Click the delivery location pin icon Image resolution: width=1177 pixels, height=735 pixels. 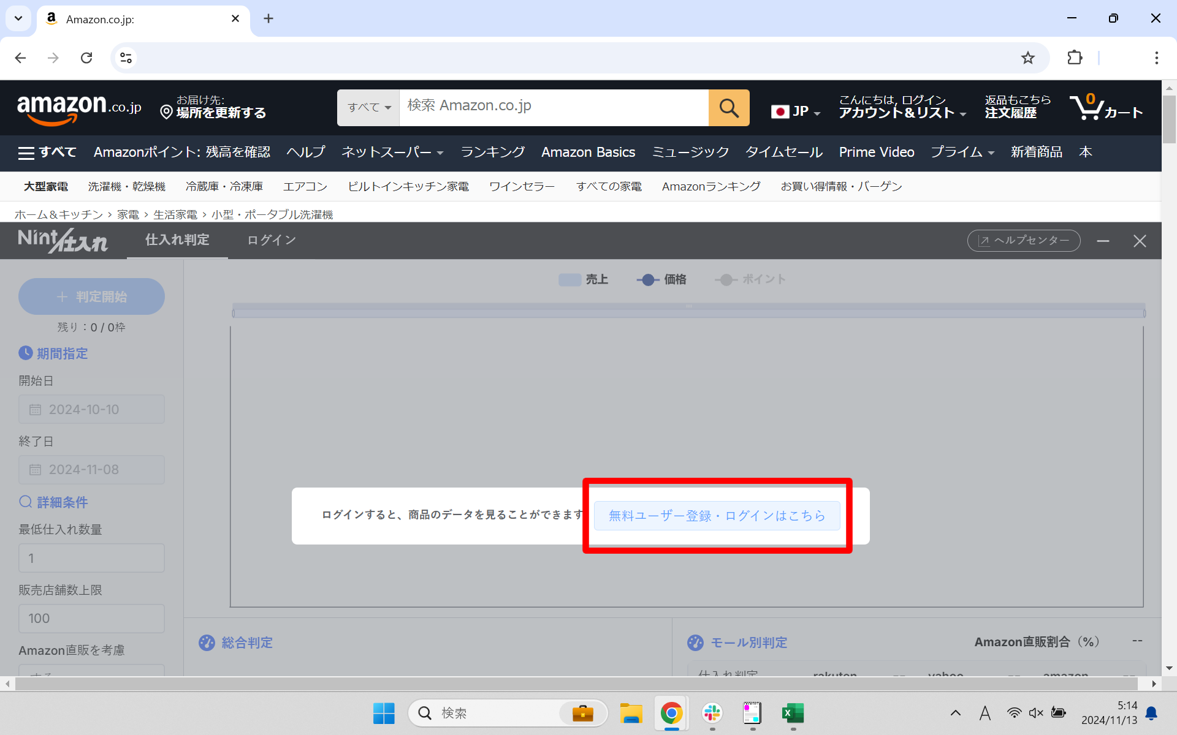click(166, 112)
